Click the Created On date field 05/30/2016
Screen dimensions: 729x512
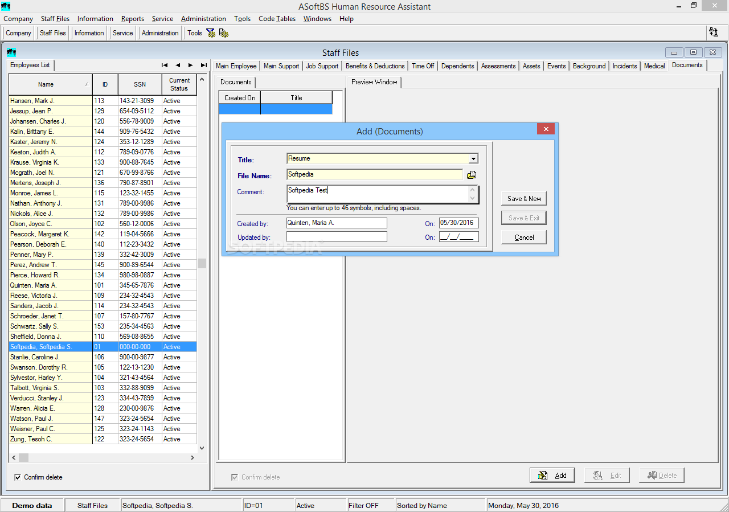(459, 223)
